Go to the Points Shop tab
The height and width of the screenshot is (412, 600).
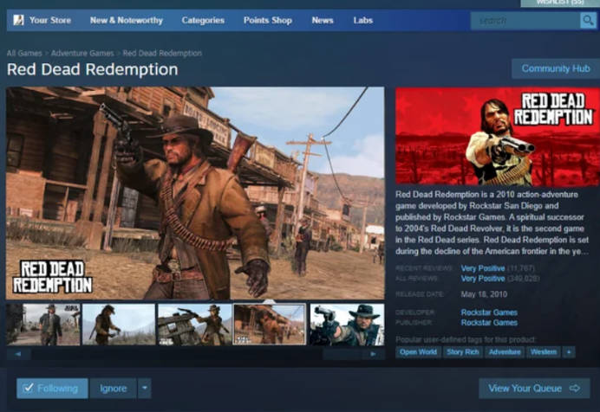point(268,20)
